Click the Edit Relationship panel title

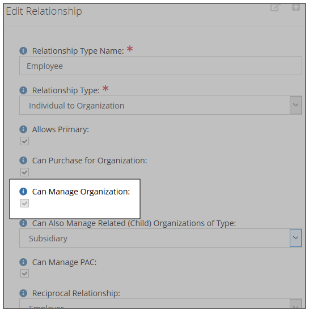click(44, 11)
